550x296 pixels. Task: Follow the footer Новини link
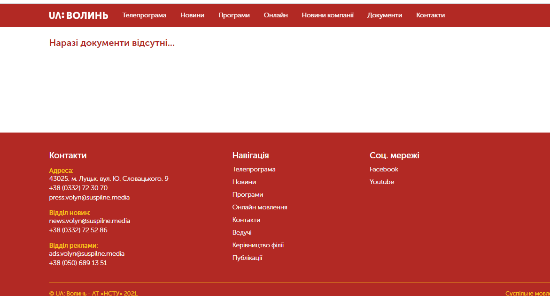[x=244, y=182]
